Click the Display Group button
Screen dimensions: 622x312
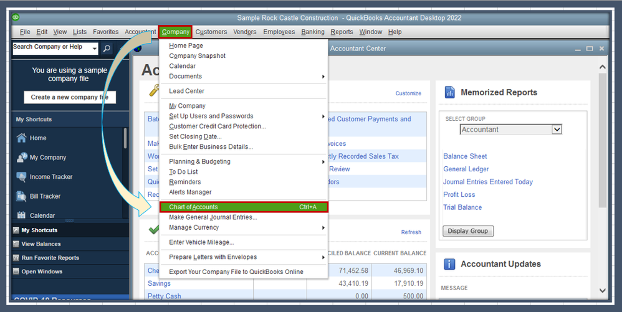tap(468, 231)
